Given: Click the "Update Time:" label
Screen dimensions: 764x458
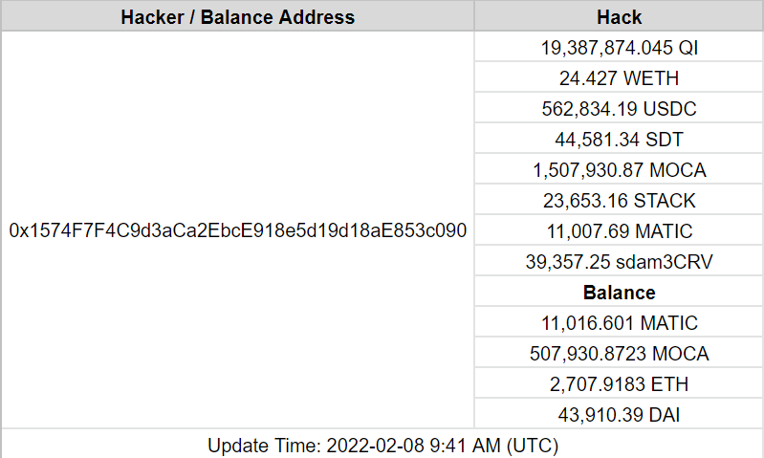Looking at the screenshot, I should pyautogui.click(x=264, y=446).
